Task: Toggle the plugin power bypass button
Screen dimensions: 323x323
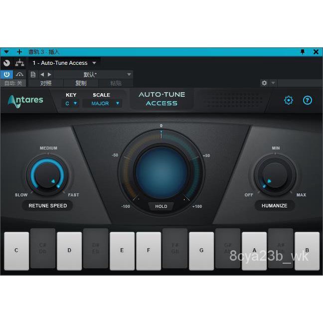Action: 6,74
